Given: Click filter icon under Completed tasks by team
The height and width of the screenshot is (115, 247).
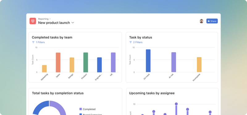Looking at the screenshot, I should tap(33, 42).
